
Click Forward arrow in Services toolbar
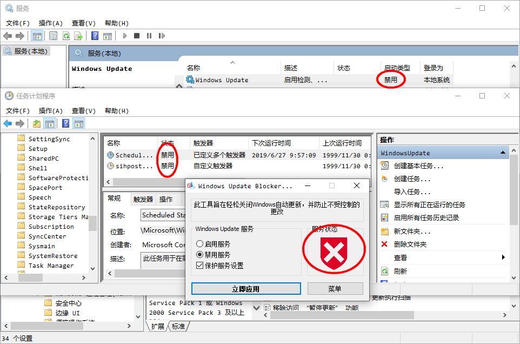pos(20,36)
